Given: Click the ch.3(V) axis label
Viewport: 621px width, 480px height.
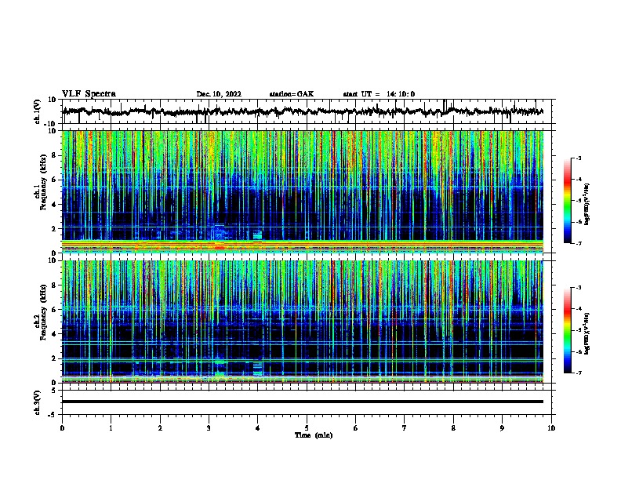Looking at the screenshot, I should [x=38, y=402].
